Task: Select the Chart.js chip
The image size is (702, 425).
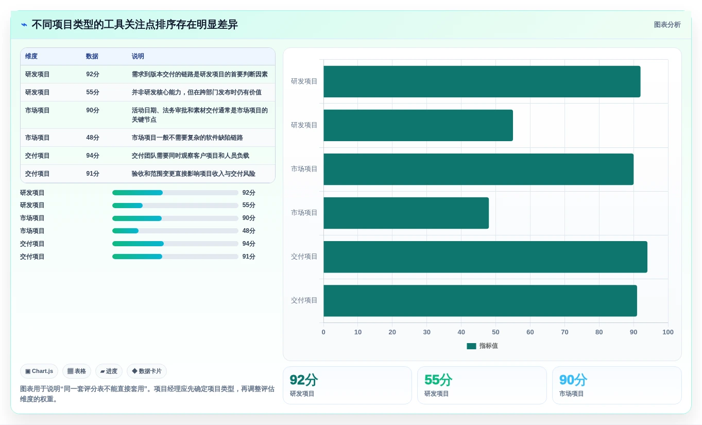Action: (39, 371)
